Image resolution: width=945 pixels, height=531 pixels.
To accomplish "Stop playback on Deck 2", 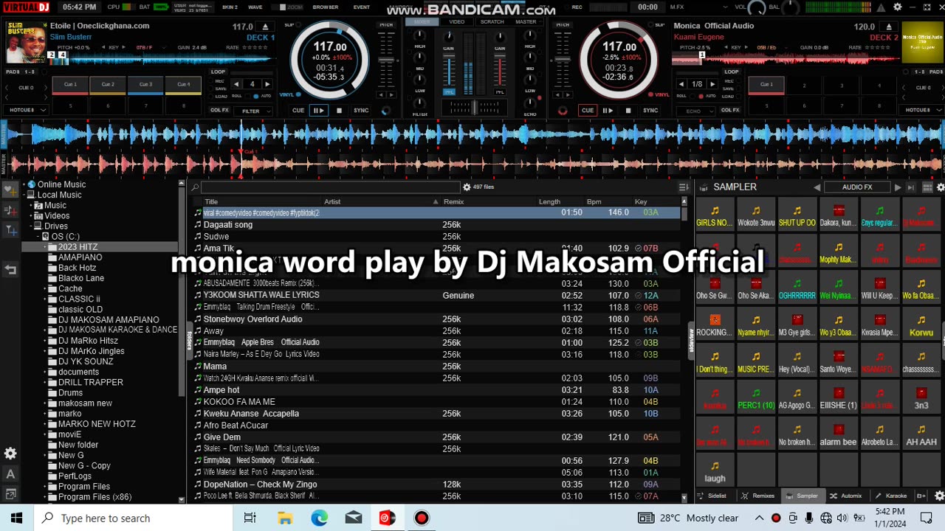I will click(x=628, y=111).
